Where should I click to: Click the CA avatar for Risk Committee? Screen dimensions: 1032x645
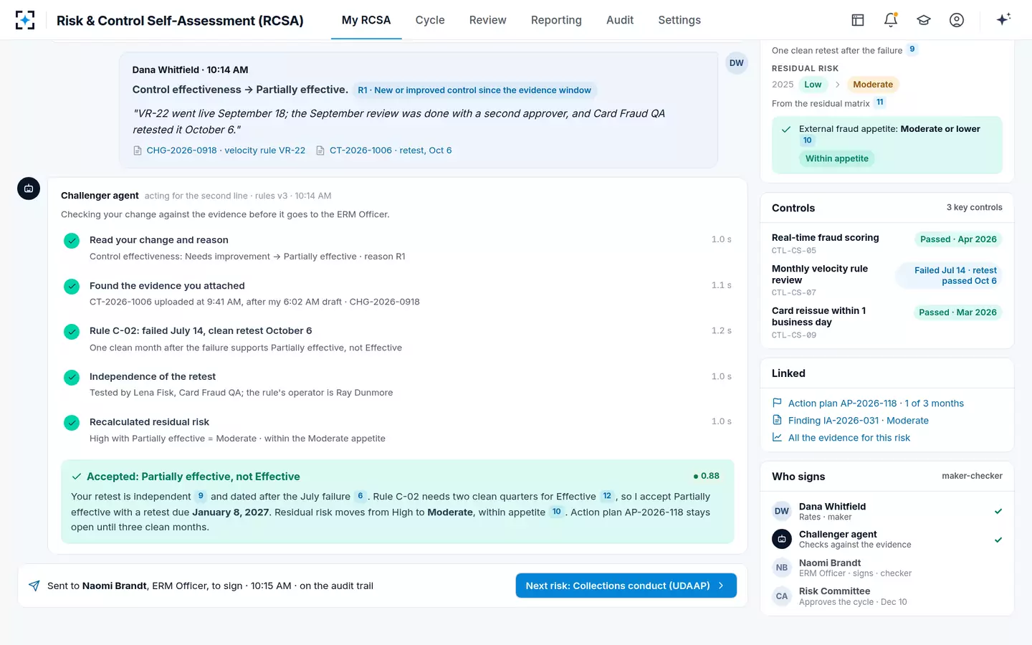[782, 596]
